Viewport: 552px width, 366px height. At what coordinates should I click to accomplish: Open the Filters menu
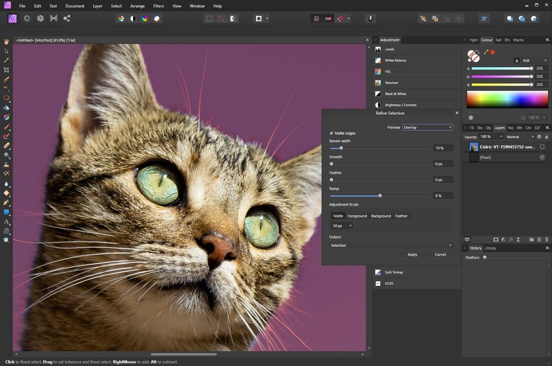(158, 6)
